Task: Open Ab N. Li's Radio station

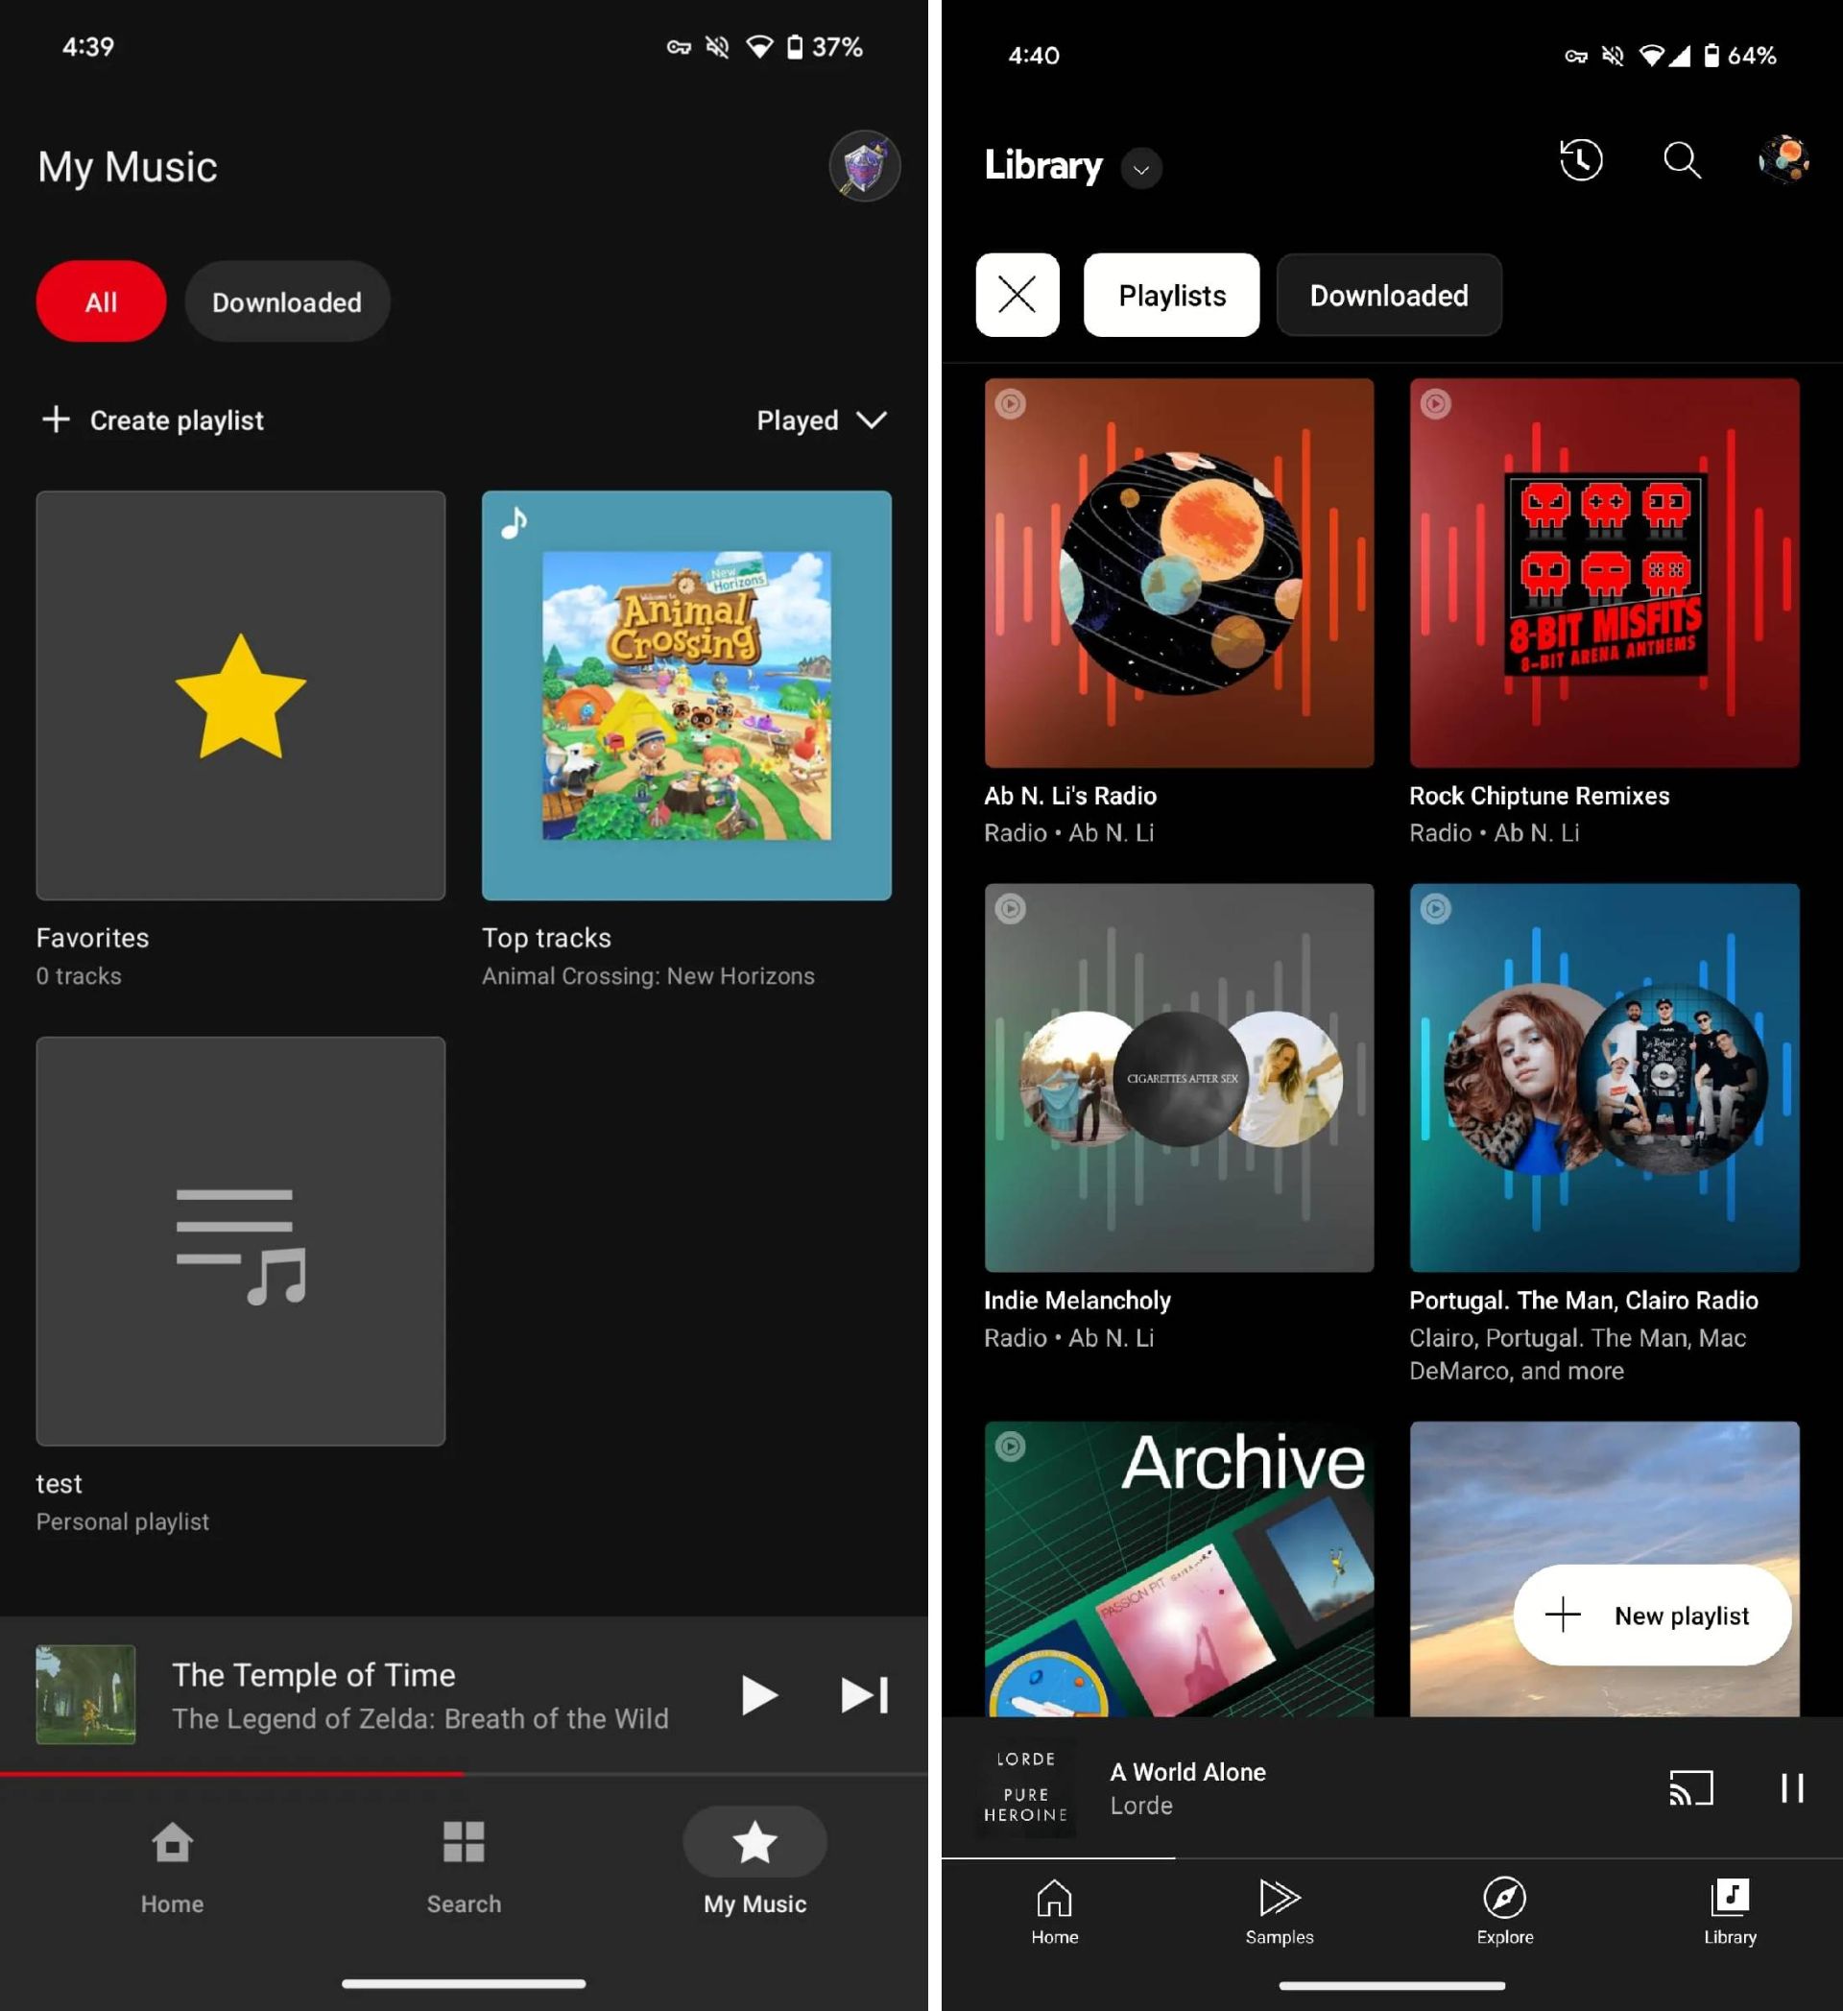Action: click(1177, 571)
